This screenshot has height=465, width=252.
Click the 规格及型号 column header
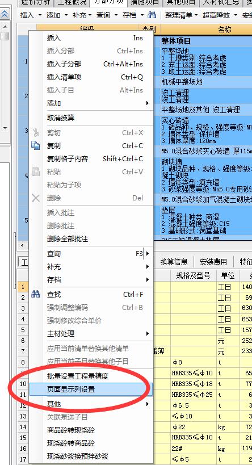[194, 275]
